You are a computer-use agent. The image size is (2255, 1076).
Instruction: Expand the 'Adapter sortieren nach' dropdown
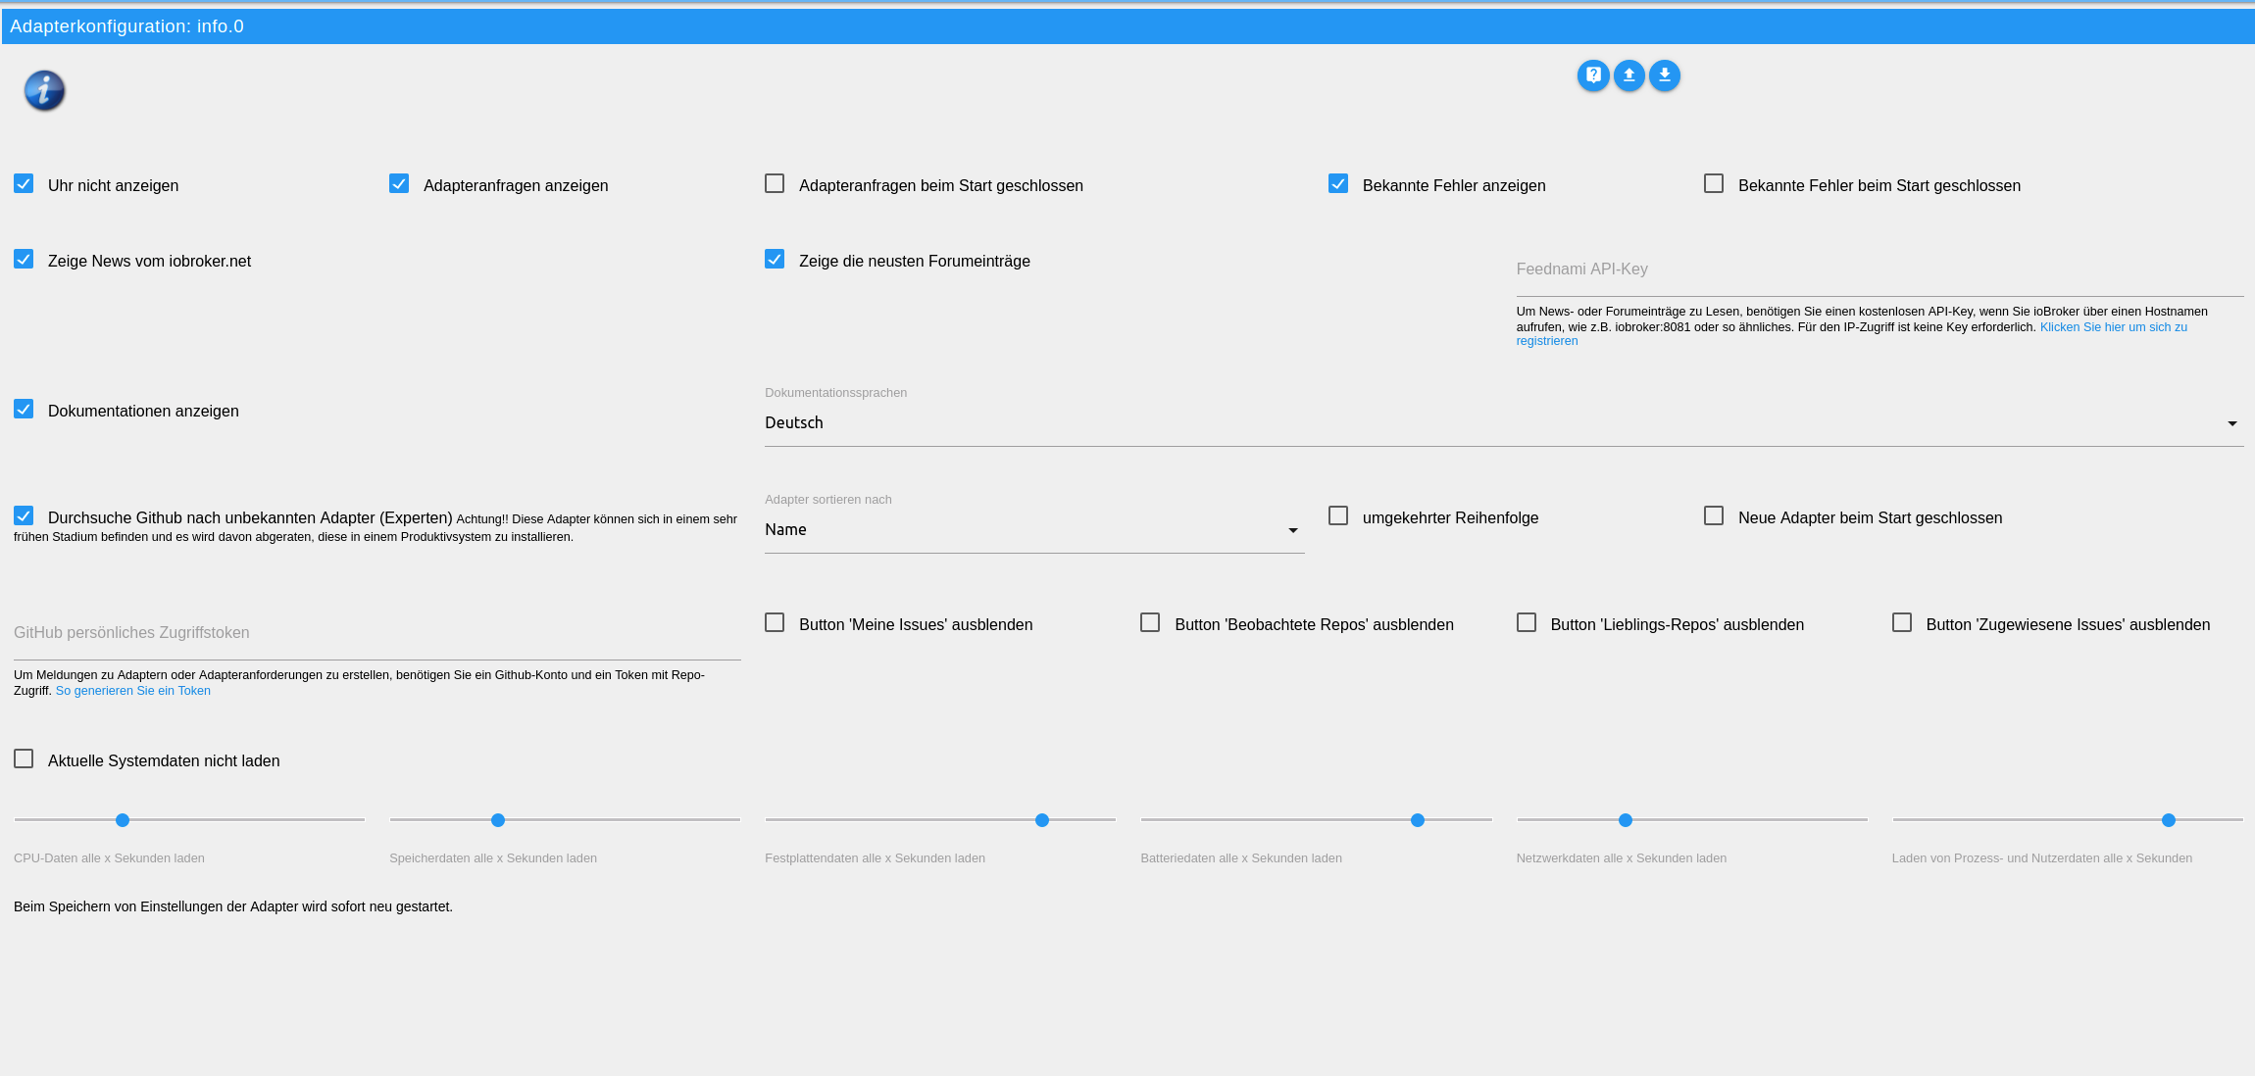point(1292,530)
